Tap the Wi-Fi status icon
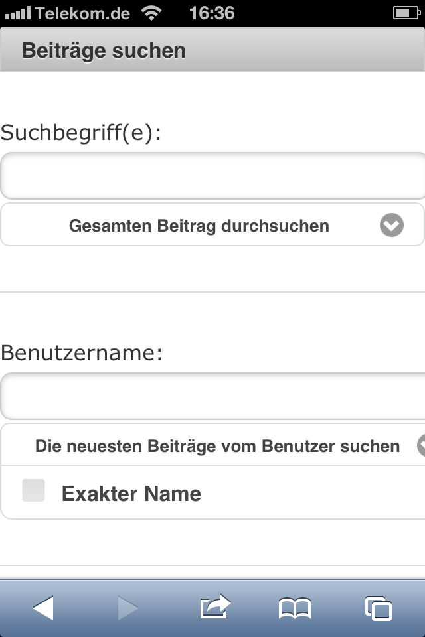 [152, 13]
